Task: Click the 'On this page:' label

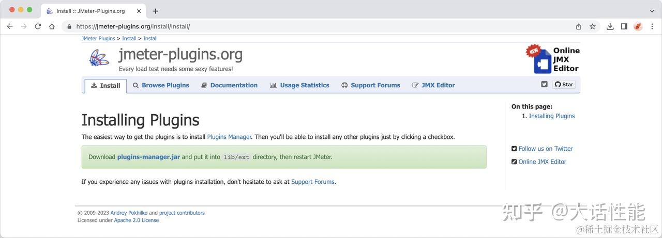Action: pyautogui.click(x=532, y=106)
